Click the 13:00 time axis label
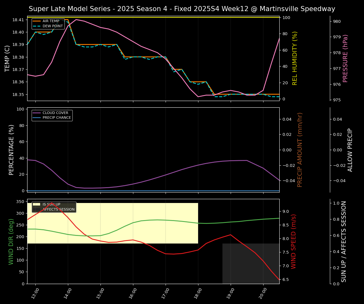The width and height of the screenshot is (364, 304). point(35,294)
